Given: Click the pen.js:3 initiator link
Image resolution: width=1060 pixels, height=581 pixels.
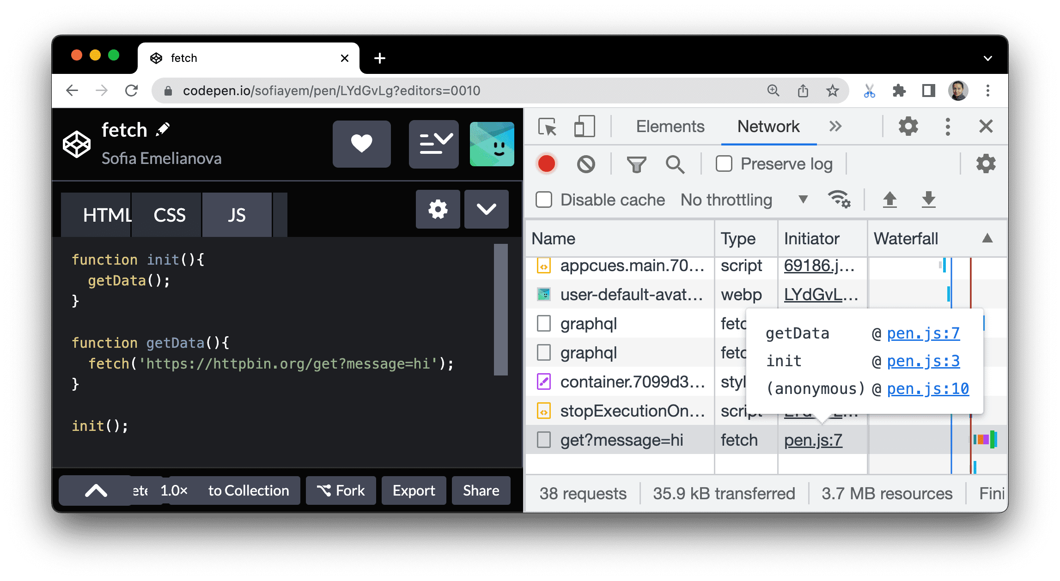Looking at the screenshot, I should (923, 361).
